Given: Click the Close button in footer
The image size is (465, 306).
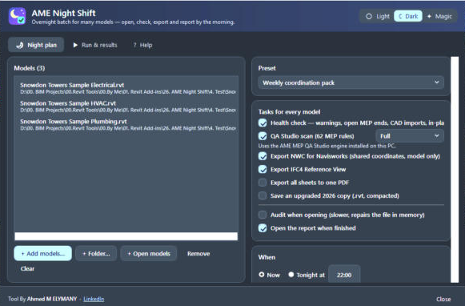Looking at the screenshot, I should (443, 299).
